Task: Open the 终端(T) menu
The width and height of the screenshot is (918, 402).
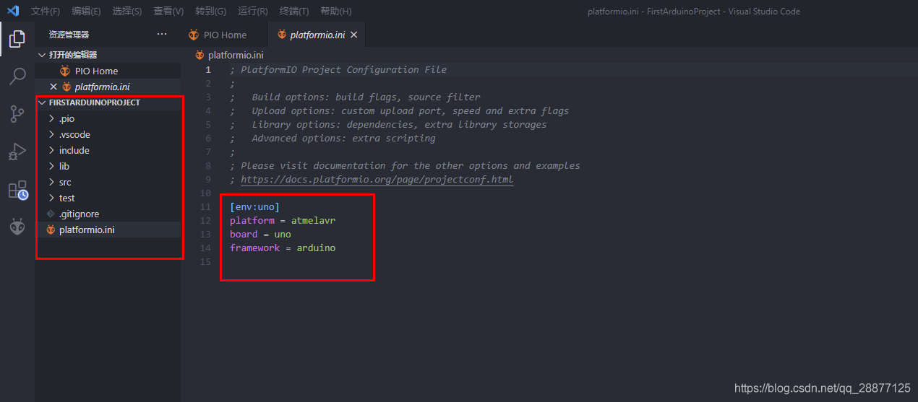Action: click(294, 12)
